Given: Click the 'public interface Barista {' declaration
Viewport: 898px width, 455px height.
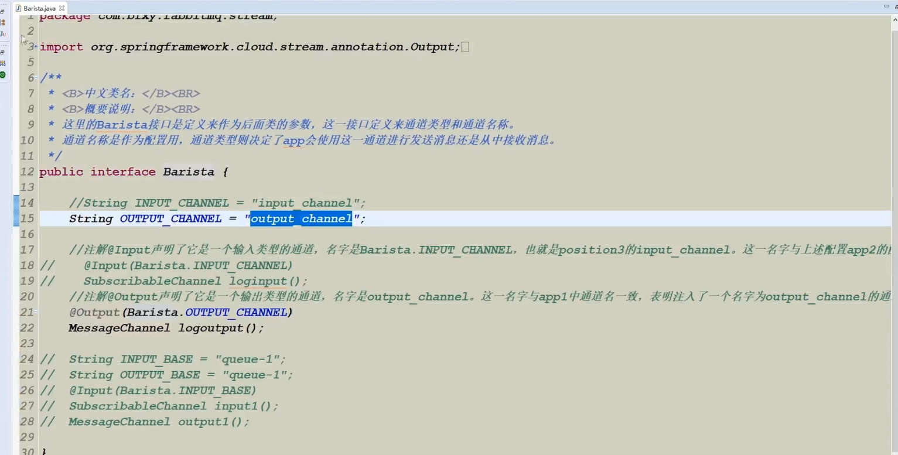Looking at the screenshot, I should 134,172.
